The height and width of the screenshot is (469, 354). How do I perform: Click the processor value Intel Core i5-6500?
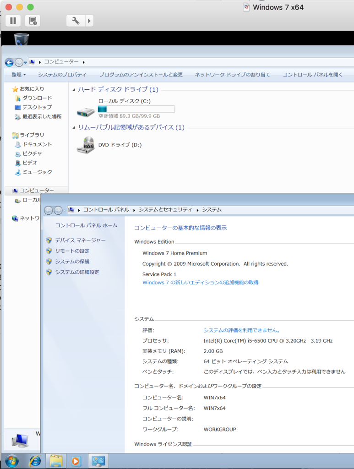tap(268, 341)
